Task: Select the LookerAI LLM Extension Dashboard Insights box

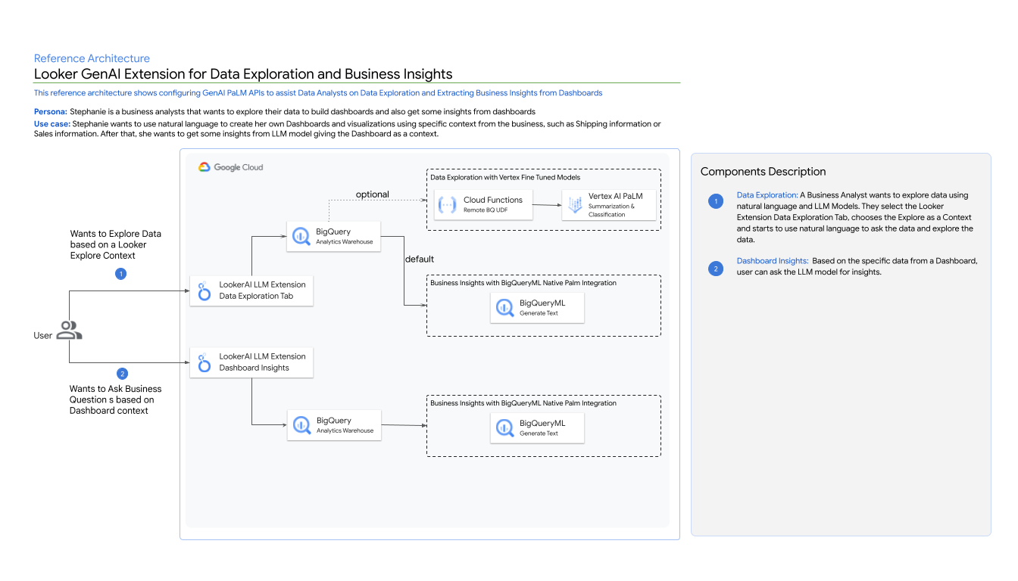Action: [x=251, y=362]
